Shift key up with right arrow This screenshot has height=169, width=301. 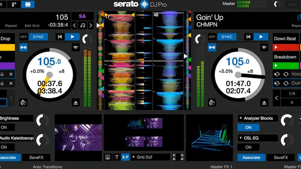click(90, 25)
